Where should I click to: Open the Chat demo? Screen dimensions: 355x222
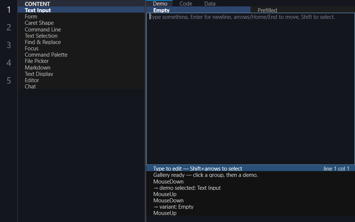tap(81, 87)
